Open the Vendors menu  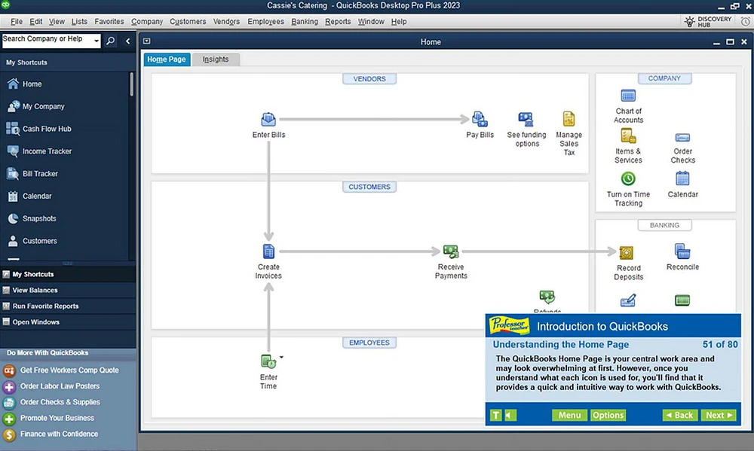(x=226, y=22)
